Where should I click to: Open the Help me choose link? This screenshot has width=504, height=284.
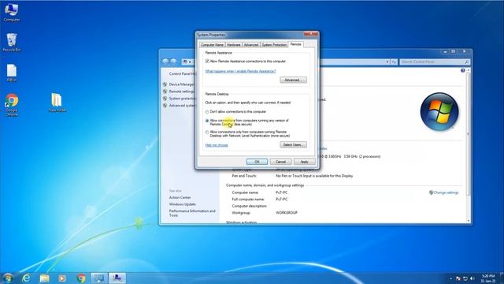217,145
